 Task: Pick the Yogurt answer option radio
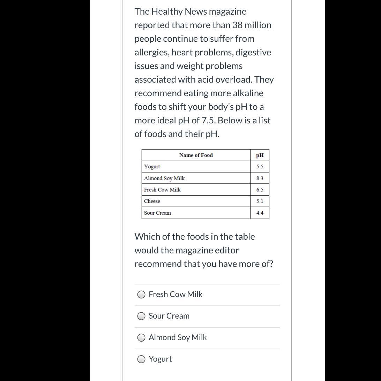[141, 359]
